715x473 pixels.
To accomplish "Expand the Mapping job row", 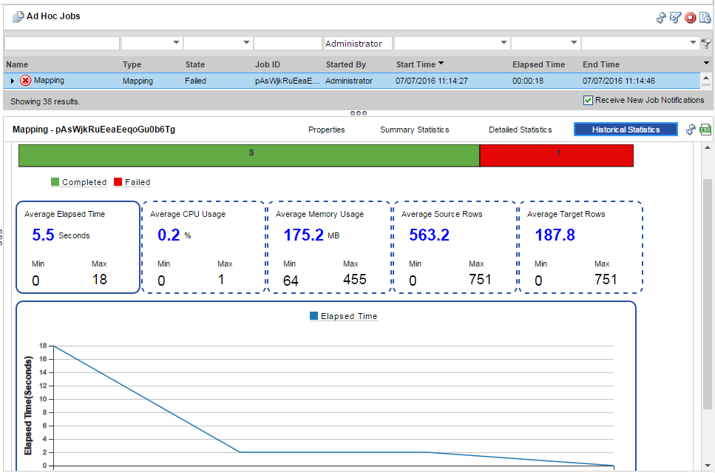I will click(x=13, y=81).
